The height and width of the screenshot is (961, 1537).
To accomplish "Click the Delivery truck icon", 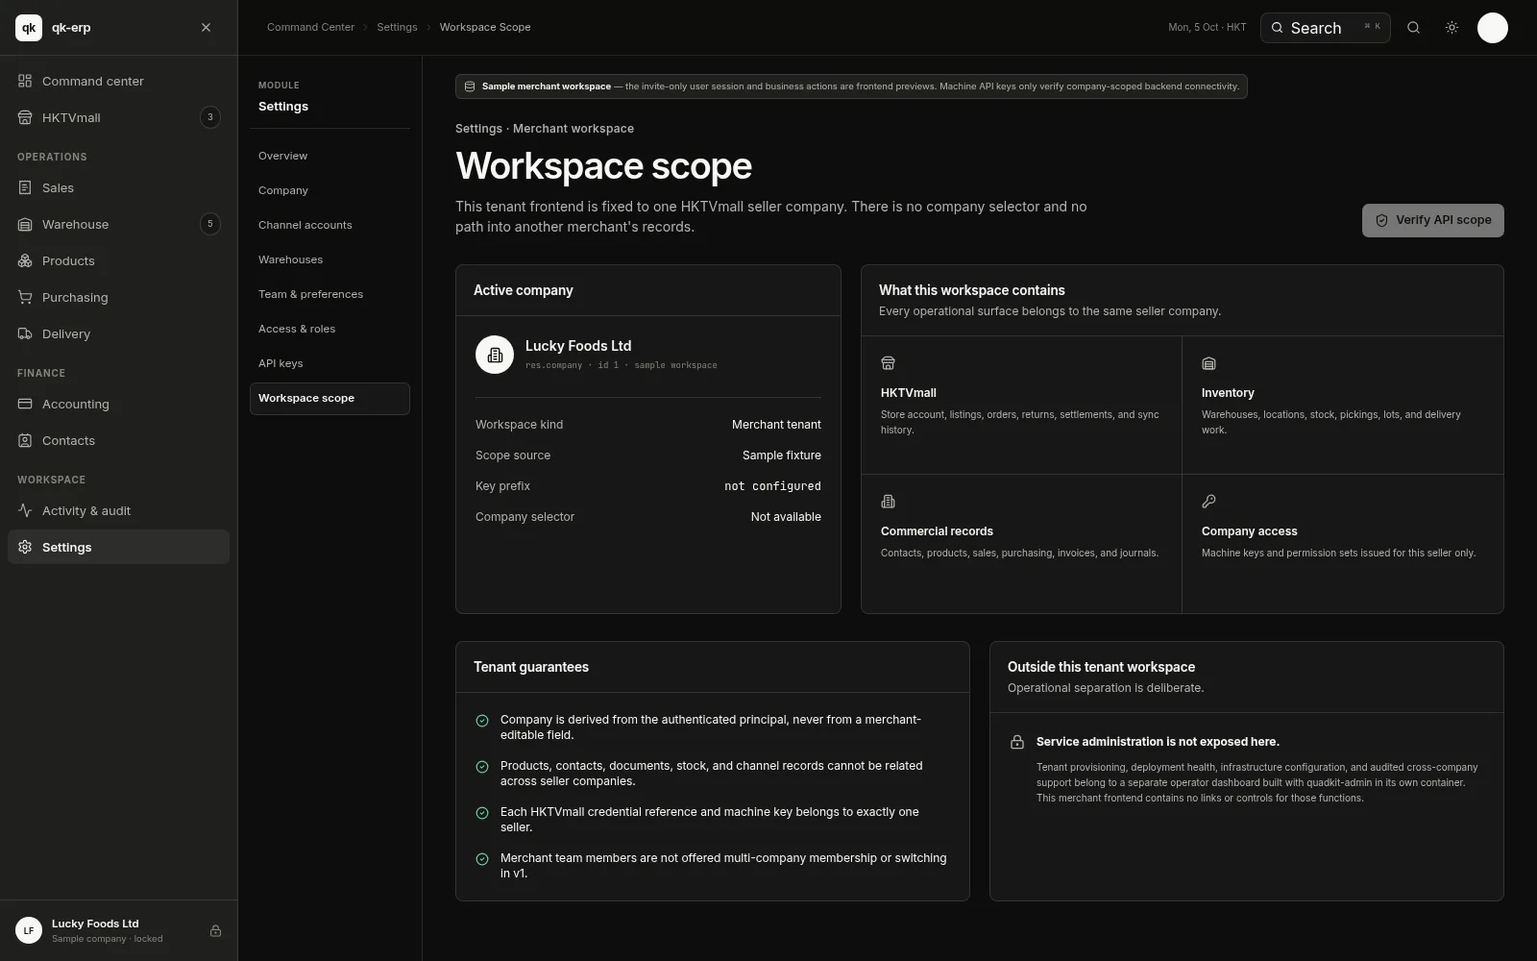I will (x=25, y=333).
